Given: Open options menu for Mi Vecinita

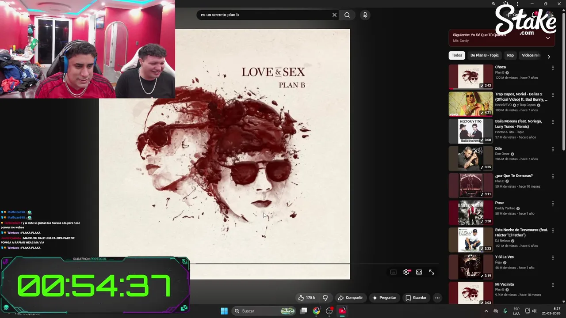Looking at the screenshot, I should [x=553, y=285].
